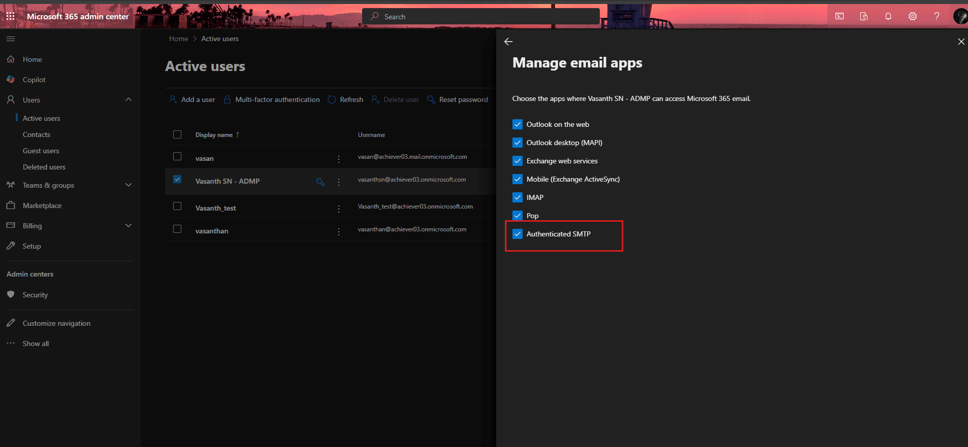The width and height of the screenshot is (968, 447).
Task: Open more actions dots for Vasanth_test
Action: point(339,209)
